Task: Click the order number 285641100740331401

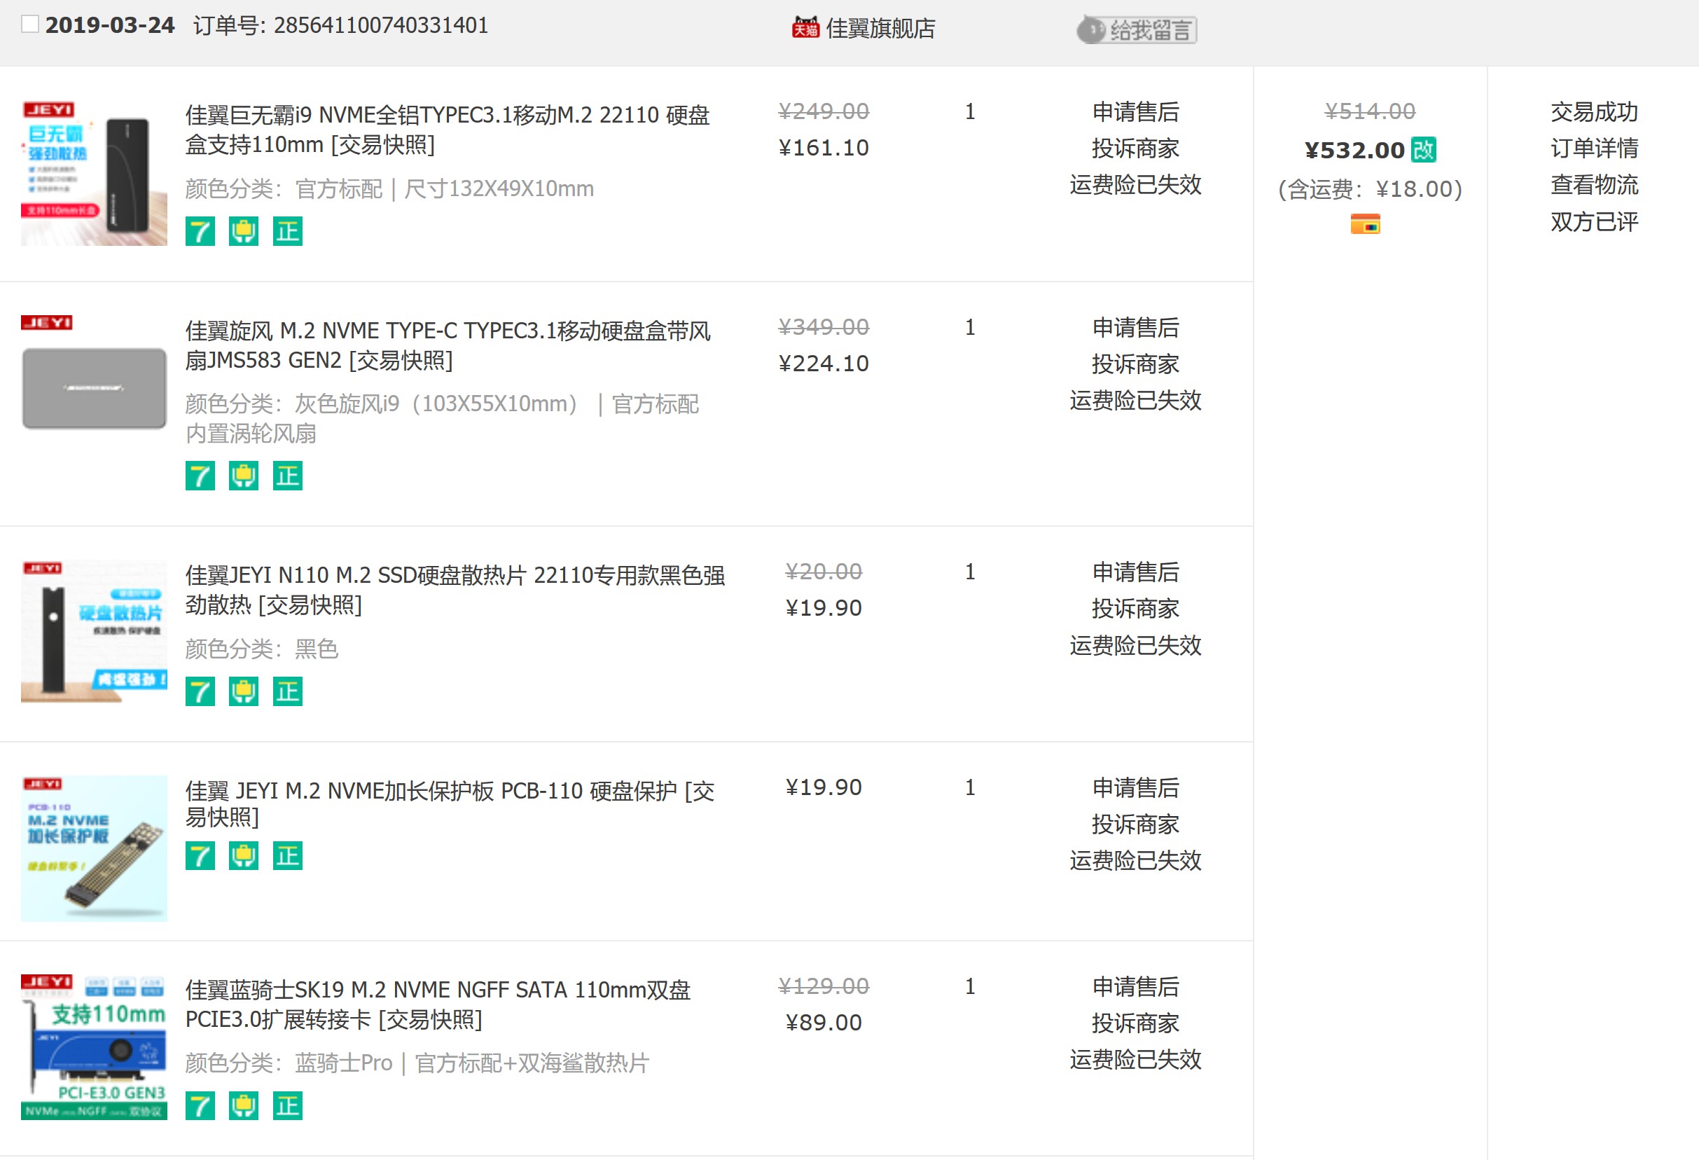Action: click(x=381, y=26)
